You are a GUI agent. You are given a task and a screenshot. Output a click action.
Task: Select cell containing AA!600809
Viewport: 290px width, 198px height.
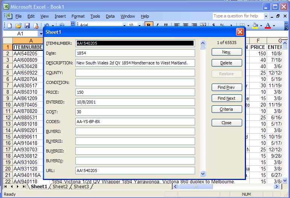(28, 60)
